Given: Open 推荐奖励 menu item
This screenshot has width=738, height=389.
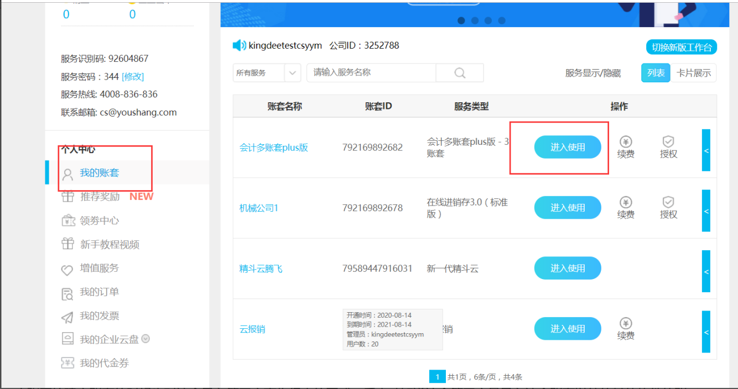Looking at the screenshot, I should (x=100, y=196).
